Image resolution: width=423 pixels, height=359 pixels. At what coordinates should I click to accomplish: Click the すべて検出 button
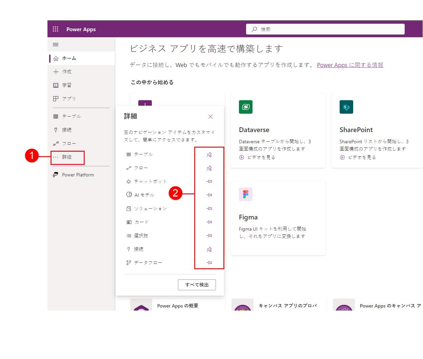197,285
